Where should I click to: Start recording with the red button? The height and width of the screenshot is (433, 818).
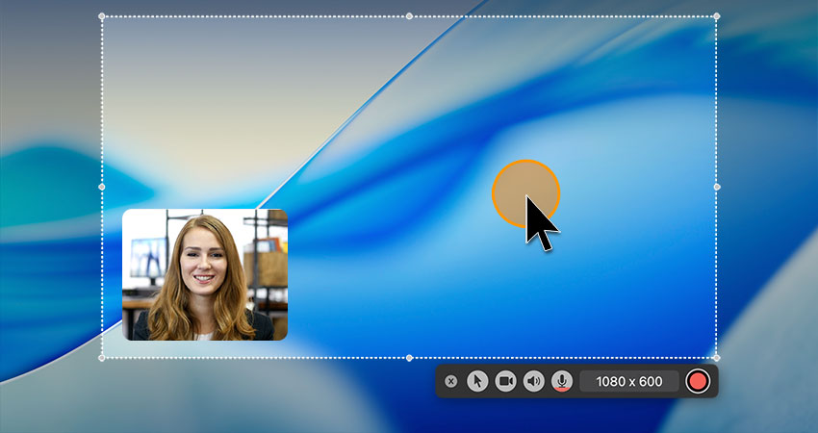click(697, 381)
